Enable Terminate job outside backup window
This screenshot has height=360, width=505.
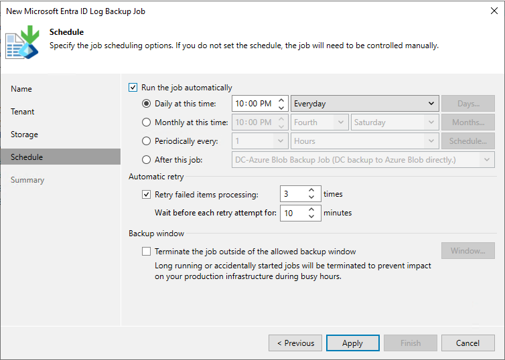coord(147,252)
